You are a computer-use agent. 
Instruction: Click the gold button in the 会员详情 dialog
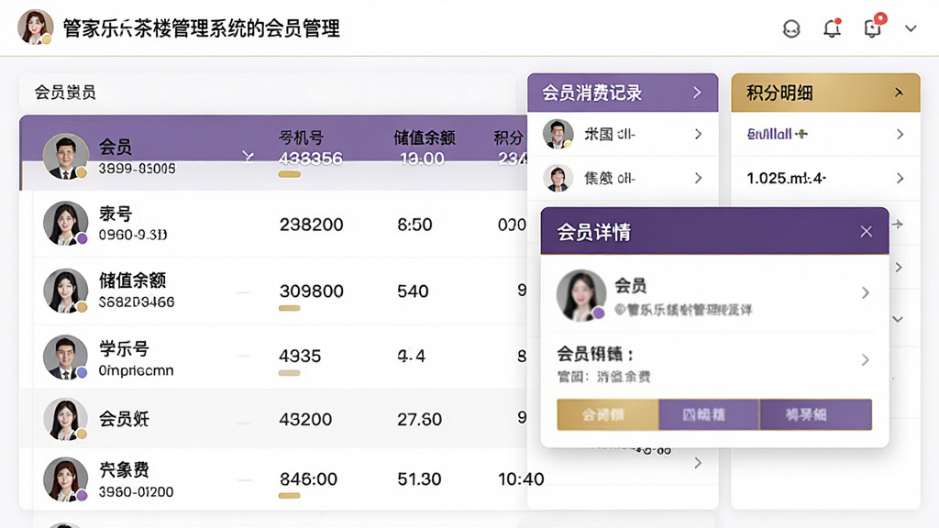coord(607,414)
